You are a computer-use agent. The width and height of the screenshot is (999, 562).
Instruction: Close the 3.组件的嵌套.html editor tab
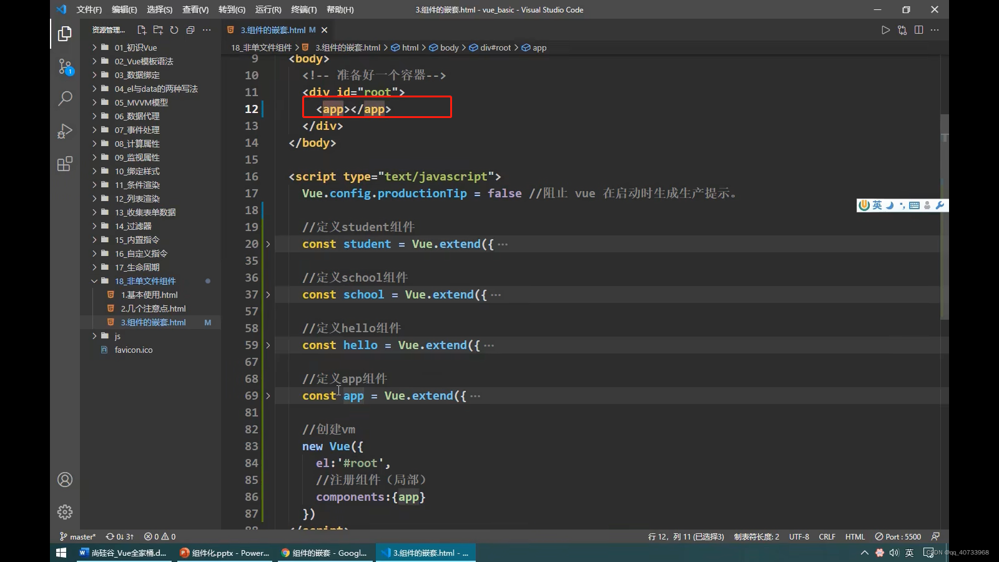(x=324, y=30)
